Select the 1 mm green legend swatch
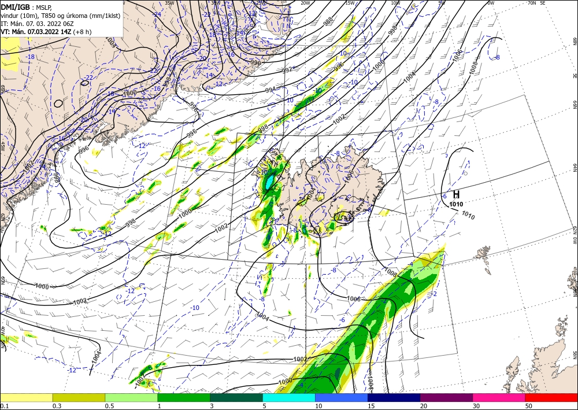 pos(184,397)
